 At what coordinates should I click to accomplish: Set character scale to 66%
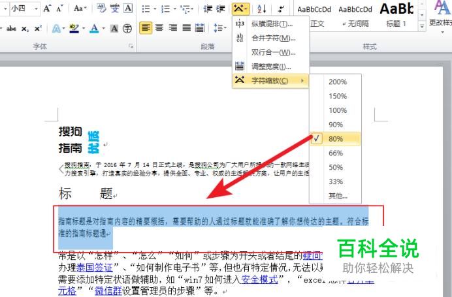(335, 153)
